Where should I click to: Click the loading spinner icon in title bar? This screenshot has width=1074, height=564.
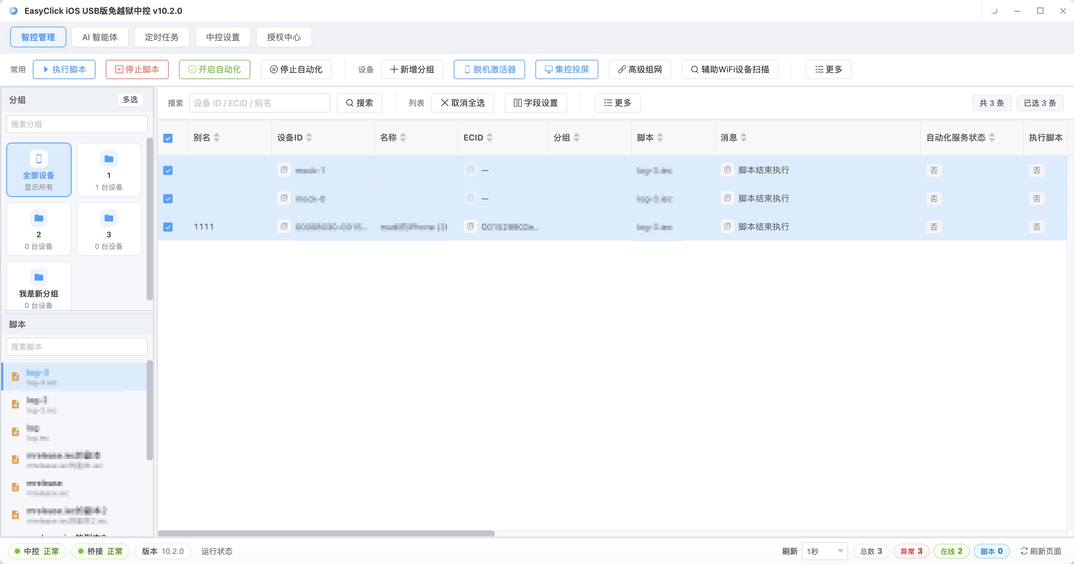(x=994, y=11)
